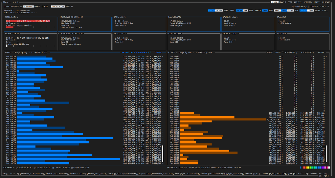Click '287,862,097 tokens' in Claude today box
The width and height of the screenshot is (335, 178).
pos(70,38)
